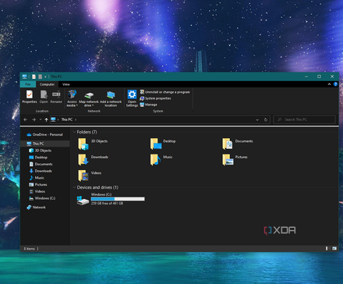Select Documents in the navigation pane
This screenshot has height=284, width=343.
pyautogui.click(x=41, y=164)
